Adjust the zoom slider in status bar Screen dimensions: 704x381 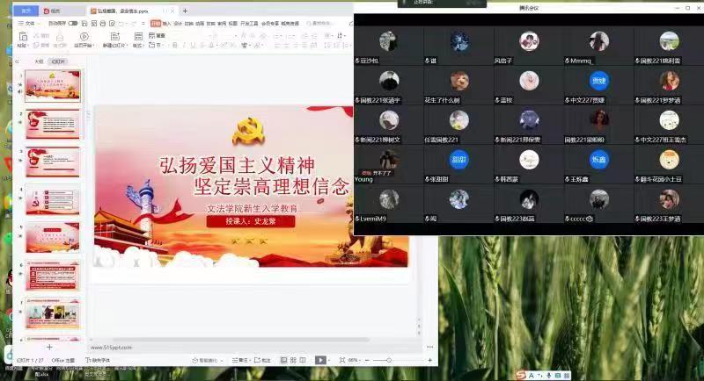[x=389, y=360]
